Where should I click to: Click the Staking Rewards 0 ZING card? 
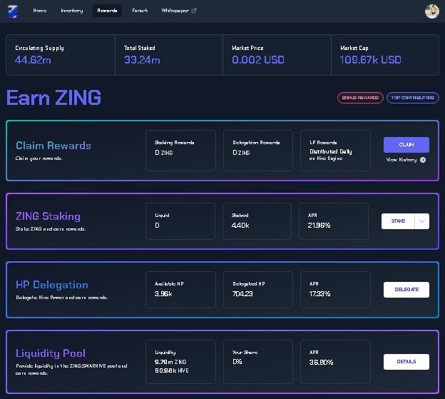[180, 151]
